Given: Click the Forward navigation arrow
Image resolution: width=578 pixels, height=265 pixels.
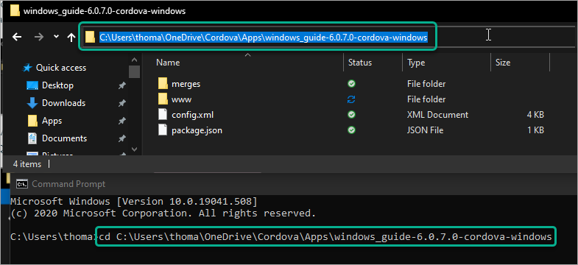Looking at the screenshot, I should pos(39,37).
